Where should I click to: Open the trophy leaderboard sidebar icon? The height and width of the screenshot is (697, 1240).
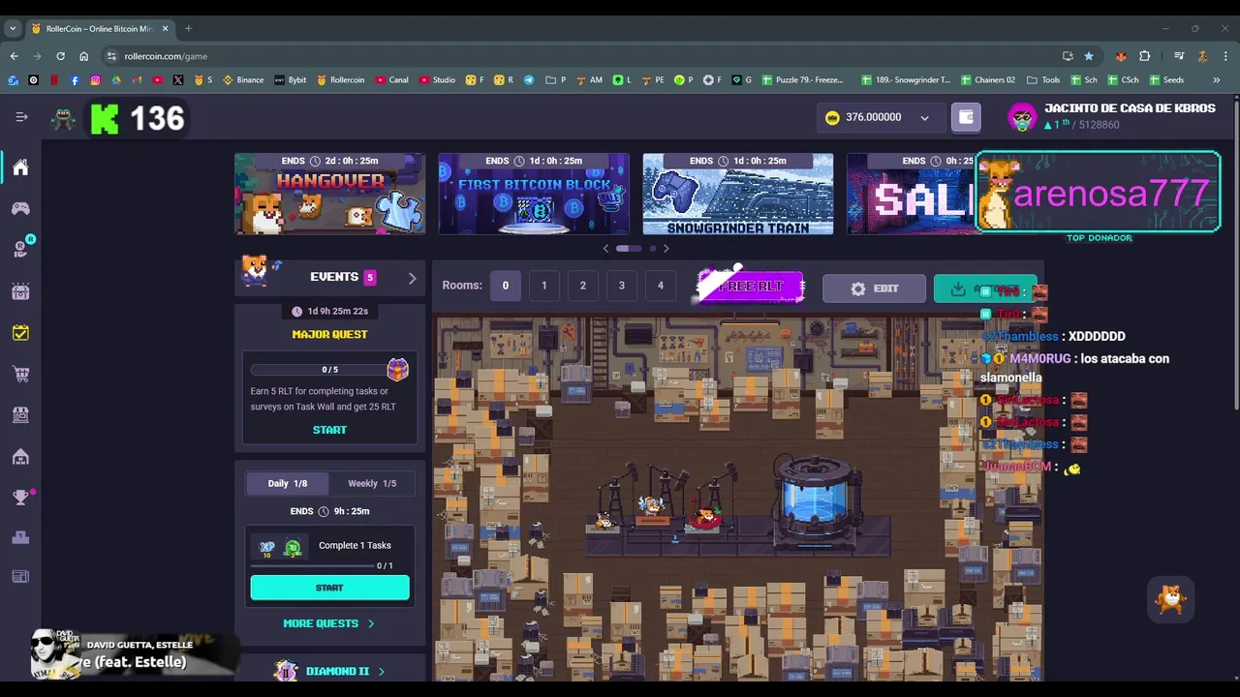(x=20, y=498)
